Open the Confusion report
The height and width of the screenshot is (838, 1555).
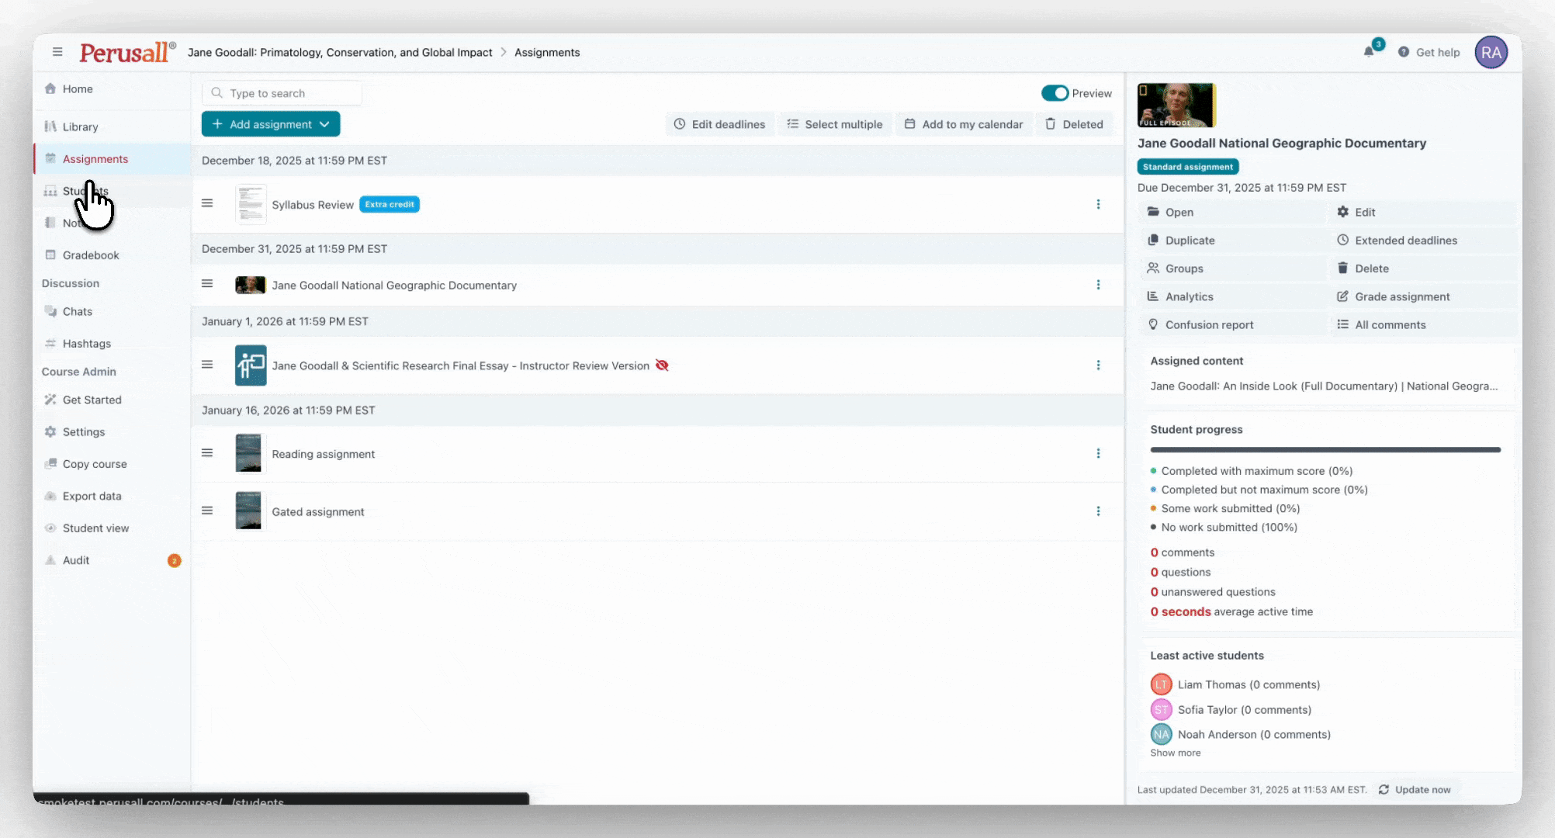[1232, 325]
